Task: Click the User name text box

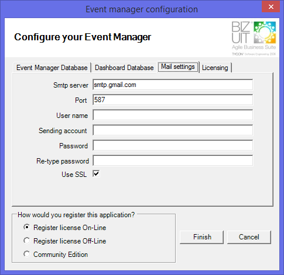Action: click(173, 115)
